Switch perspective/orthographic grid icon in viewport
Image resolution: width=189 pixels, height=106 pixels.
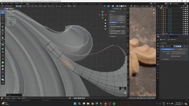click(x=105, y=29)
